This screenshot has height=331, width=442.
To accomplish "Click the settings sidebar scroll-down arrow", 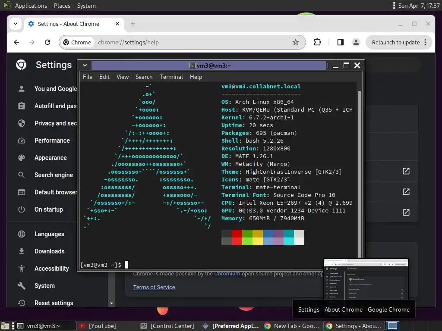I will (111, 303).
